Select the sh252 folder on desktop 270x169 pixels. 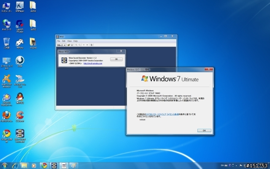pyautogui.click(x=33, y=7)
